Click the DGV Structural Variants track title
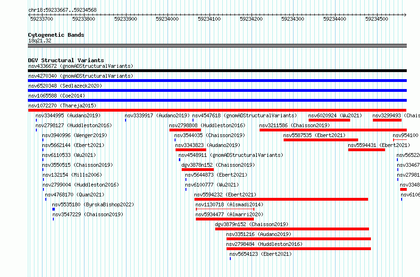Viewport: 420px width, 277px height. [x=66, y=60]
